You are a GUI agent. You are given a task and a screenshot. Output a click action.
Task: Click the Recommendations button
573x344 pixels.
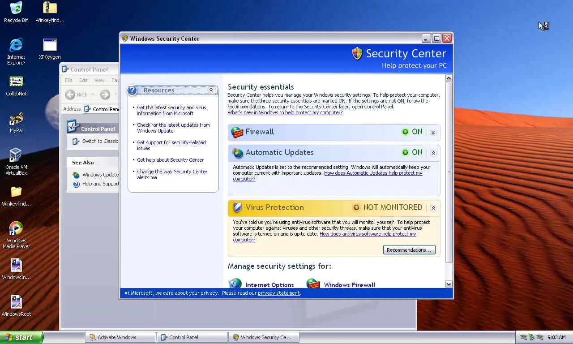409,250
